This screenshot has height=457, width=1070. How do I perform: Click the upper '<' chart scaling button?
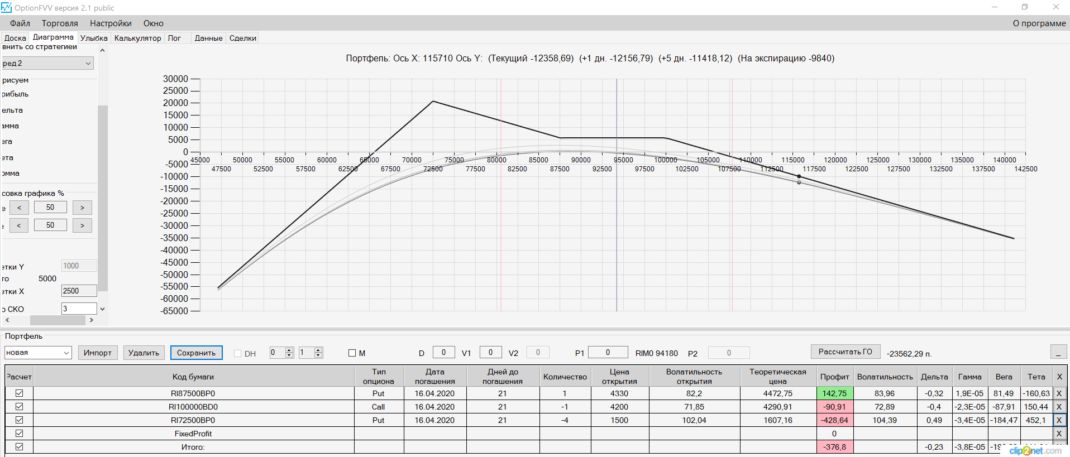(19, 208)
